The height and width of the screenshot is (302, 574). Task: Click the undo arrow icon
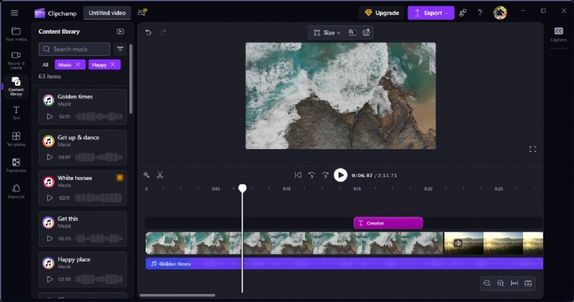click(x=149, y=32)
